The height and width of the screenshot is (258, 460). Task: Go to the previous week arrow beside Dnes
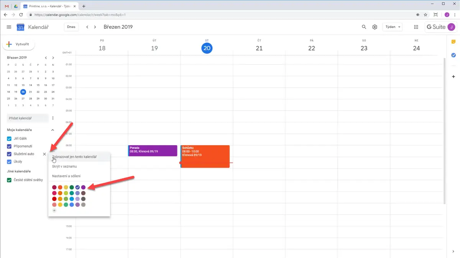[87, 27]
